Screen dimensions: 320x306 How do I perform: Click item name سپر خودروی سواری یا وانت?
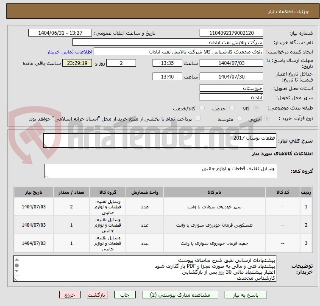tap(214, 207)
